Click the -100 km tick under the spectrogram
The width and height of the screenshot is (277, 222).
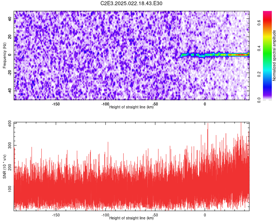pyautogui.click(x=105, y=104)
